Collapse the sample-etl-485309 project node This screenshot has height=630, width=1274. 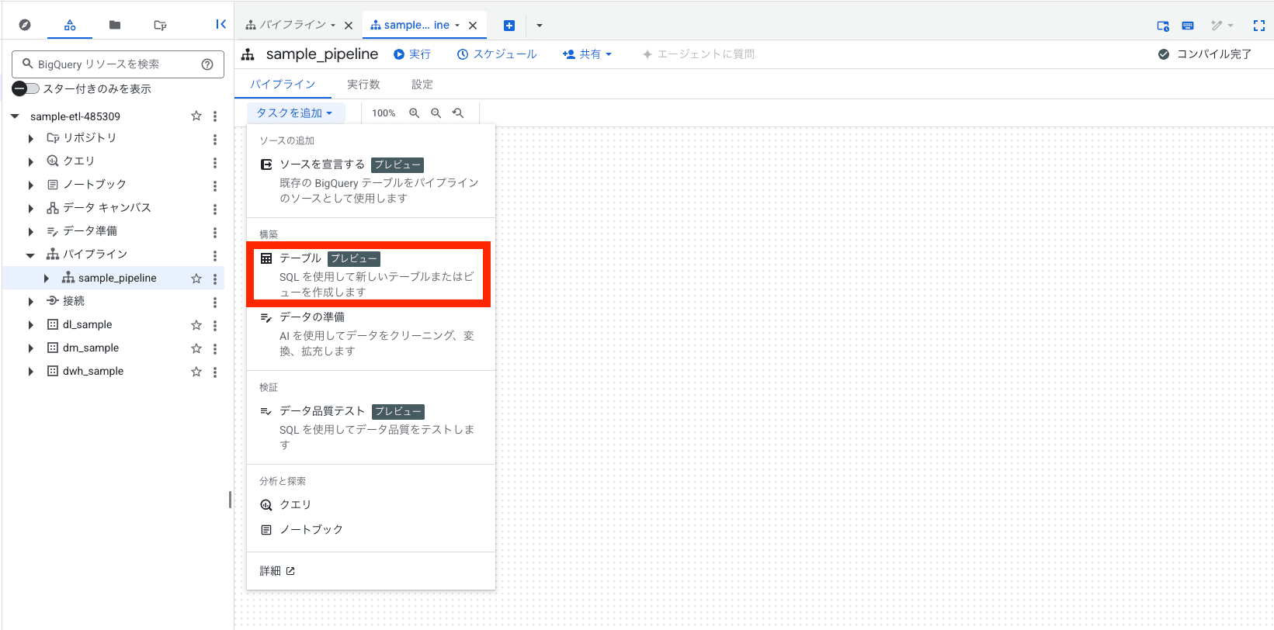(15, 116)
